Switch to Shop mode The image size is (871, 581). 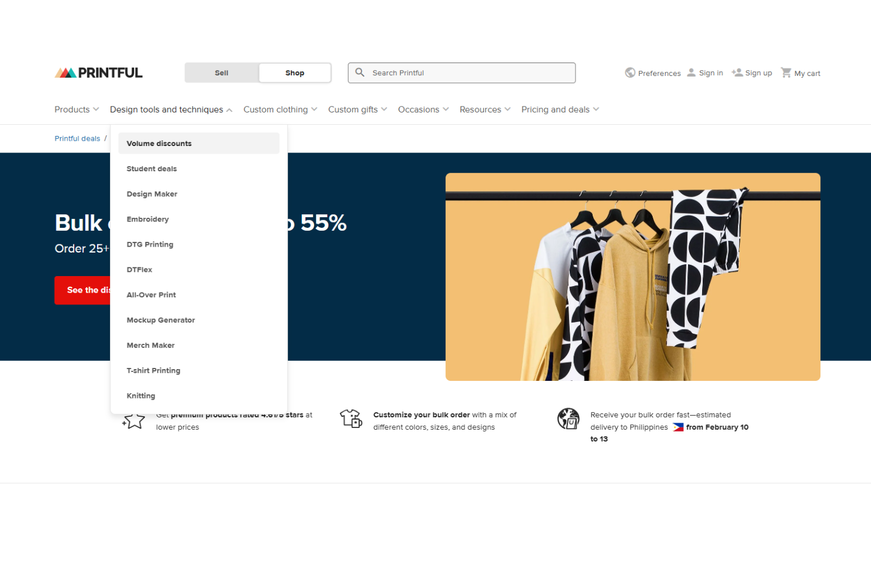click(294, 72)
